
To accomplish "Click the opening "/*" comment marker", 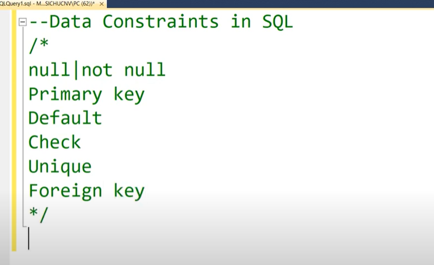I will (x=38, y=46).
